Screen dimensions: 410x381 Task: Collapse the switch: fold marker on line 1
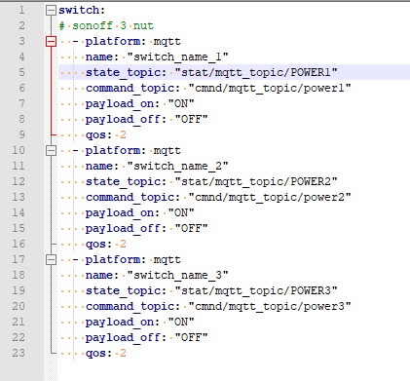point(51,11)
